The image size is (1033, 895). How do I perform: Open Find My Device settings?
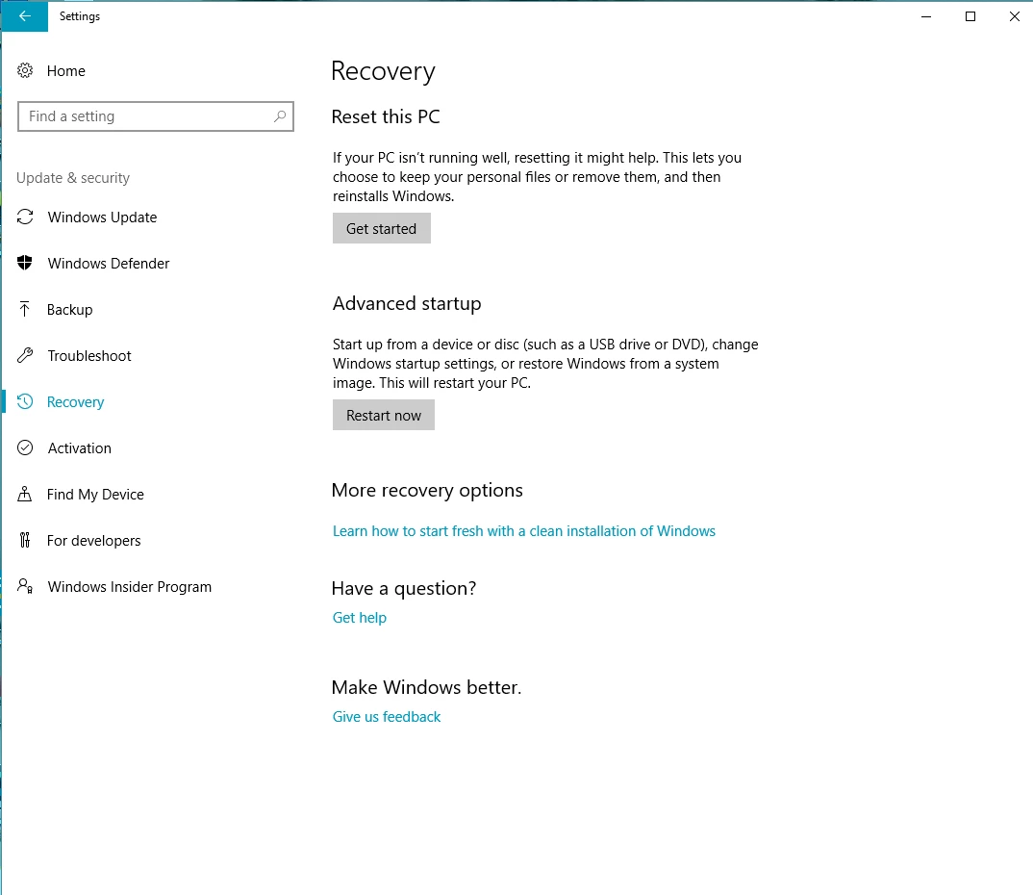95,494
